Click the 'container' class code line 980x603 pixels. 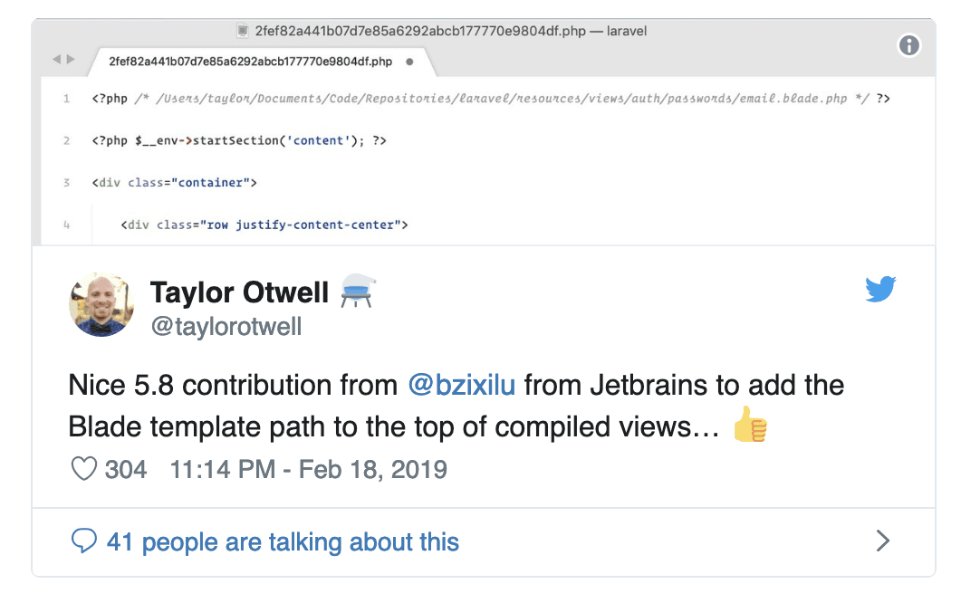pos(175,183)
